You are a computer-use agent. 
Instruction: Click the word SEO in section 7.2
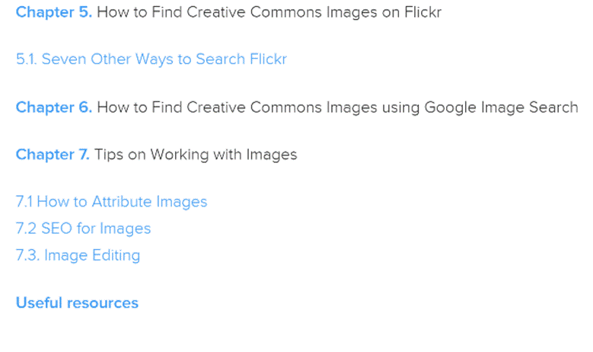(56, 229)
